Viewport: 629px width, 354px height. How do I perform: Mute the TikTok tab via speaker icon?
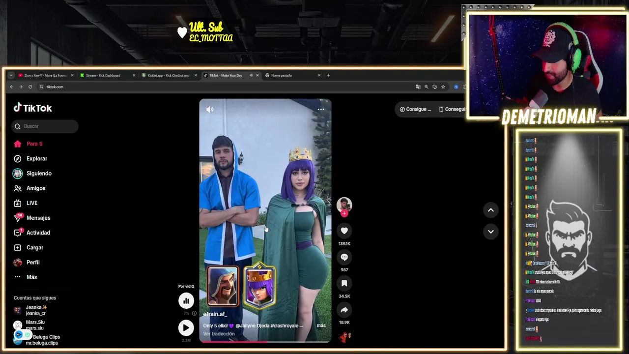click(x=251, y=75)
